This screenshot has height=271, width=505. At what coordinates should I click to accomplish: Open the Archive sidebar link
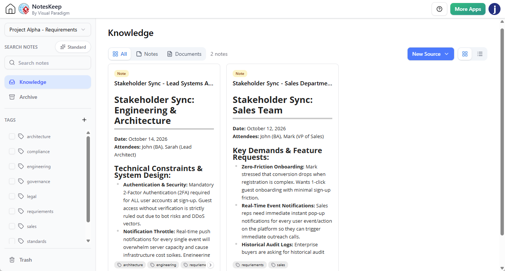[48, 97]
